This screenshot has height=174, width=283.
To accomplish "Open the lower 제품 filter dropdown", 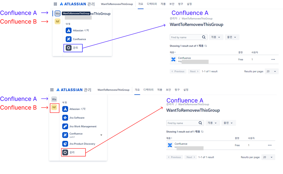I will (x=212, y=123).
